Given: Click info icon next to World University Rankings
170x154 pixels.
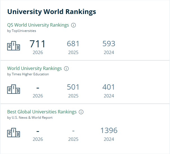Looking at the screenshot, I should click(66, 69).
